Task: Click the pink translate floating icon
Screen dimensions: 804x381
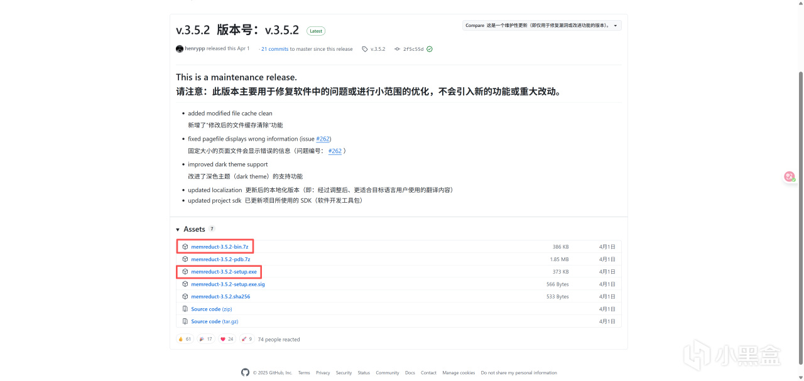Action: point(790,177)
